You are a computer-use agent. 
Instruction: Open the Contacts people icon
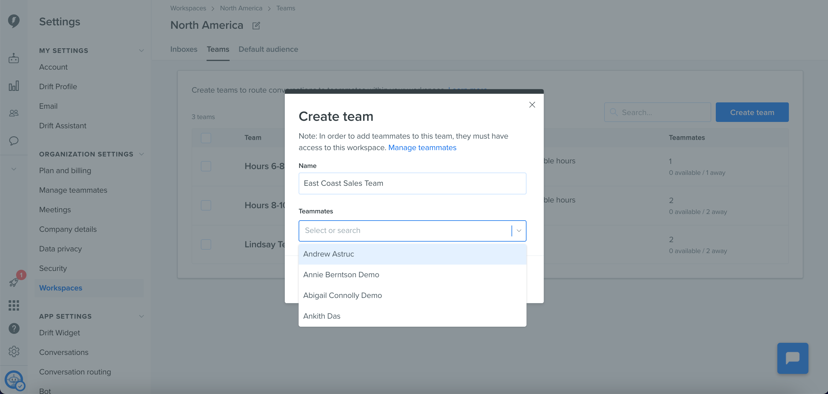click(x=14, y=113)
